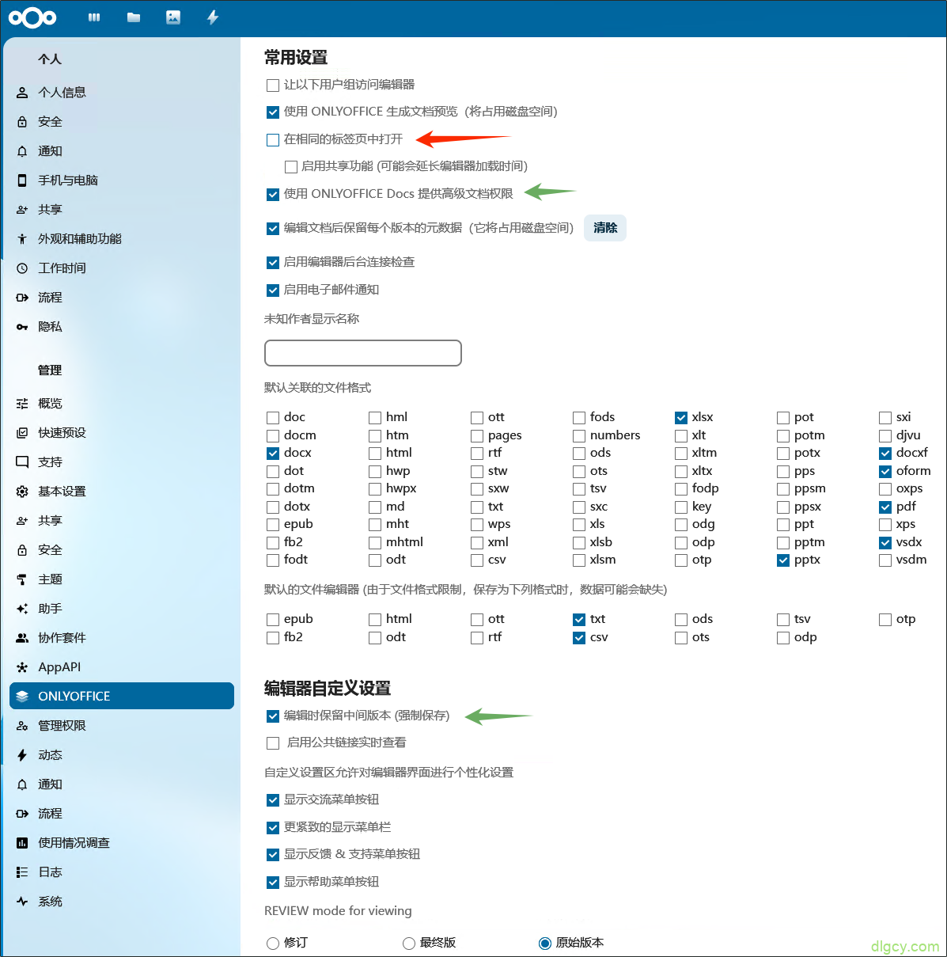Screen dimensions: 947x957
Task: Open the Files folder icon in the header
Action: (134, 17)
